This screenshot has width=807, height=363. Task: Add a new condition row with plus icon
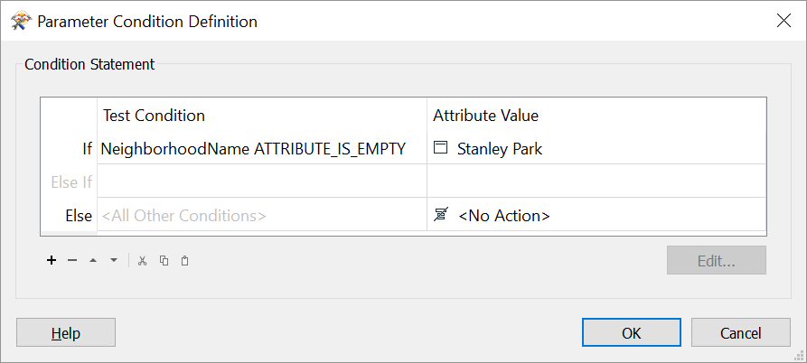tap(51, 261)
